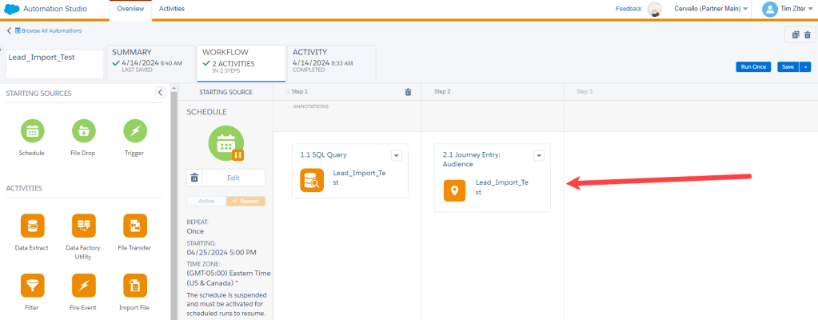Choose the Data Extract activity icon
Screen dimensions: 818x320
[x=32, y=226]
